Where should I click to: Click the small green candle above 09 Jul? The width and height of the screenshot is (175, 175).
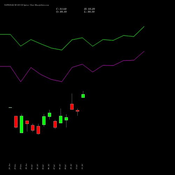click(x=66, y=119)
